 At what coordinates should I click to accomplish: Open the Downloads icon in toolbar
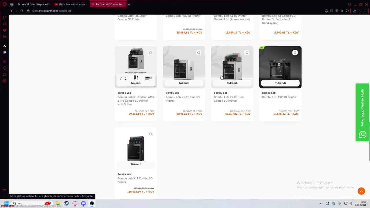tap(360, 11)
